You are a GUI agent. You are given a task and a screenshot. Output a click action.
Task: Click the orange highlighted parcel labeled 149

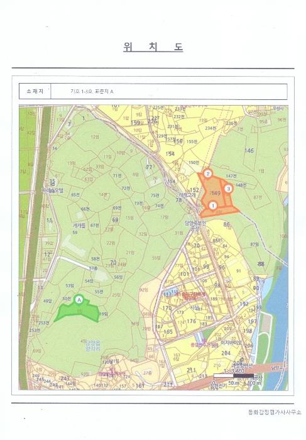coord(216,193)
